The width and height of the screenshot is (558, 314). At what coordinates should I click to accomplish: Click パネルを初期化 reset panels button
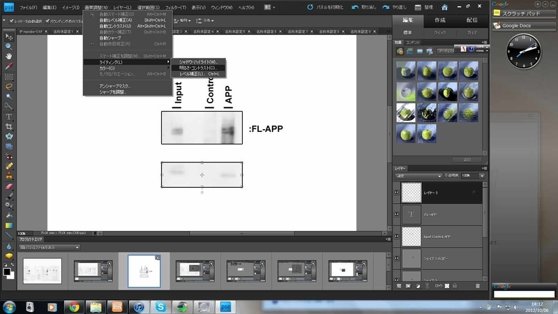(325, 7)
